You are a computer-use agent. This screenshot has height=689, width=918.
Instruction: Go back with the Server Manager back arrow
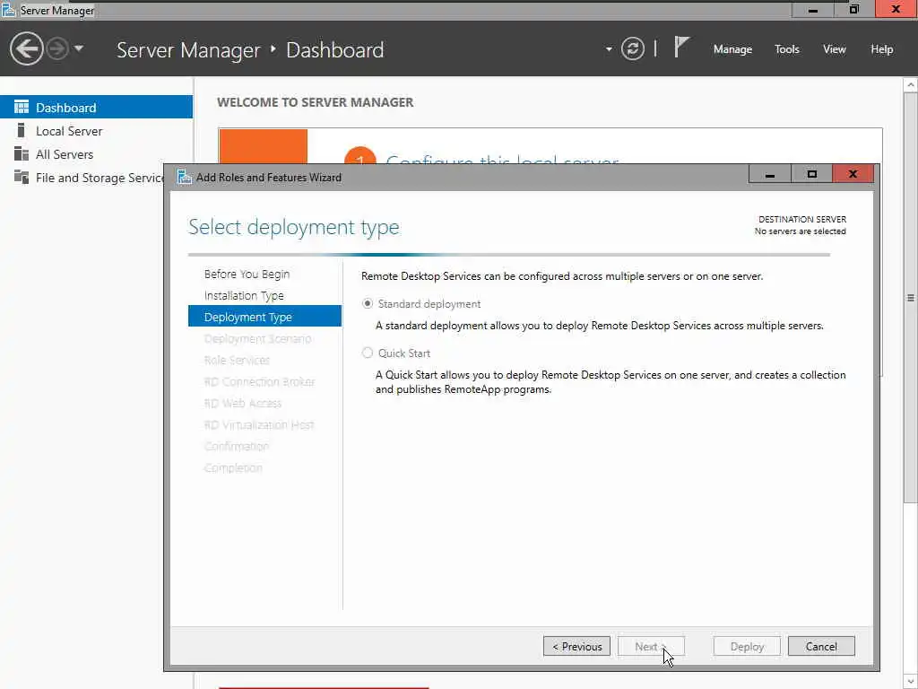(x=26, y=48)
